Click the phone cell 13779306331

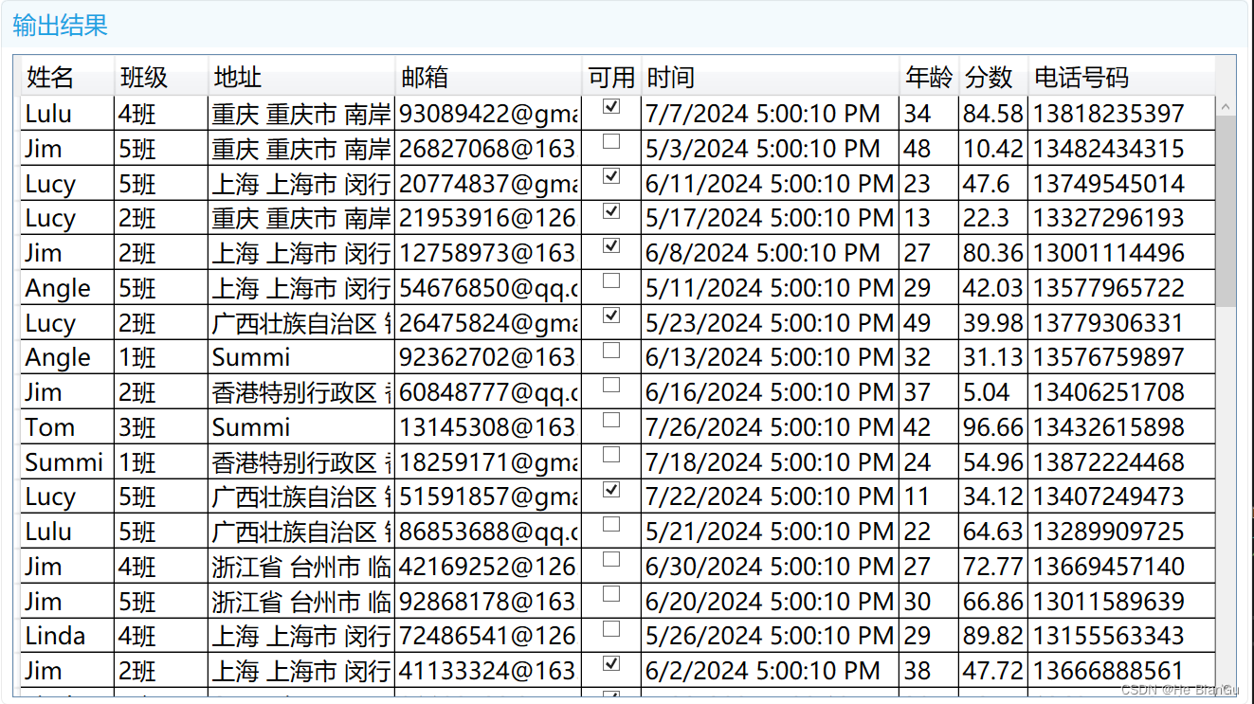tap(1121, 323)
